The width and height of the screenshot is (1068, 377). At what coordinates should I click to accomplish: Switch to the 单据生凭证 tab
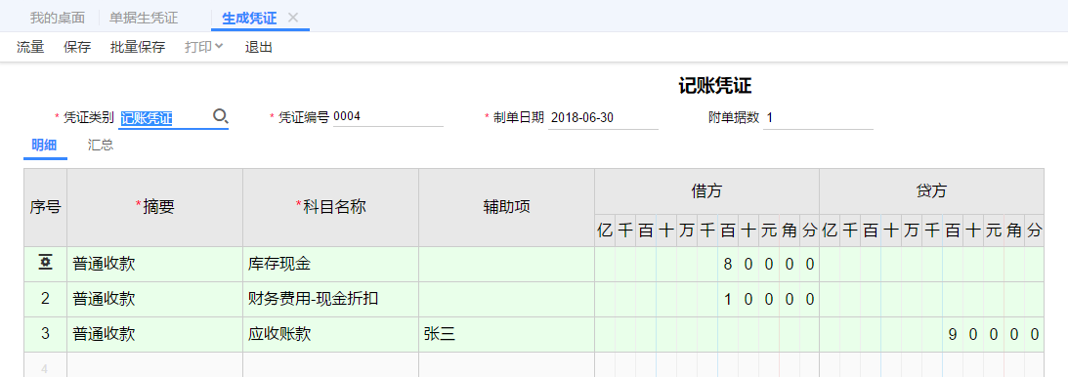(144, 18)
